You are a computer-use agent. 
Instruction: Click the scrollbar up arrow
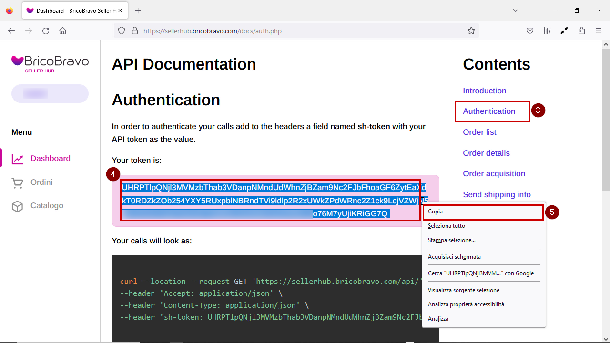(x=606, y=44)
